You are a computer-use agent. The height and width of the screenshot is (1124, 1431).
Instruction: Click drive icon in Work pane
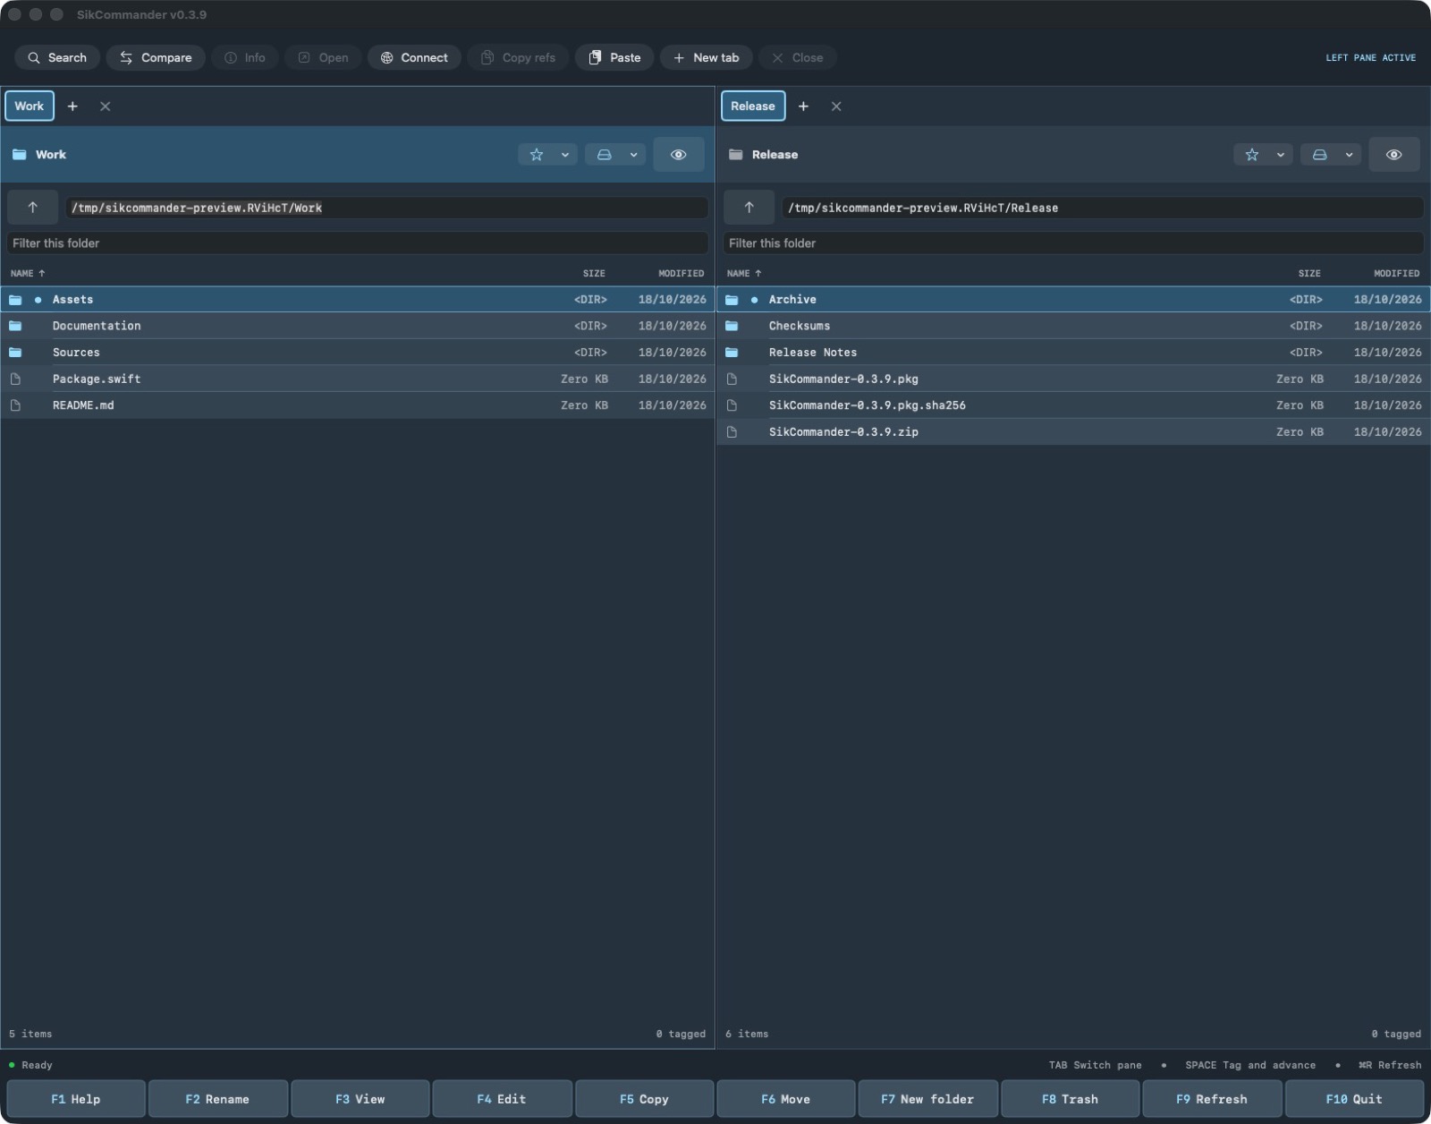(x=605, y=155)
